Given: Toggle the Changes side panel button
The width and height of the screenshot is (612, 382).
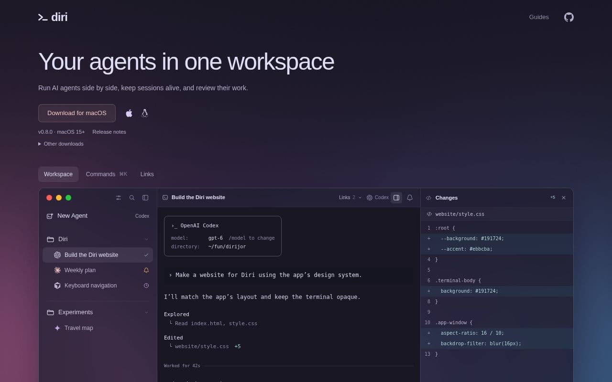Looking at the screenshot, I should point(396,198).
